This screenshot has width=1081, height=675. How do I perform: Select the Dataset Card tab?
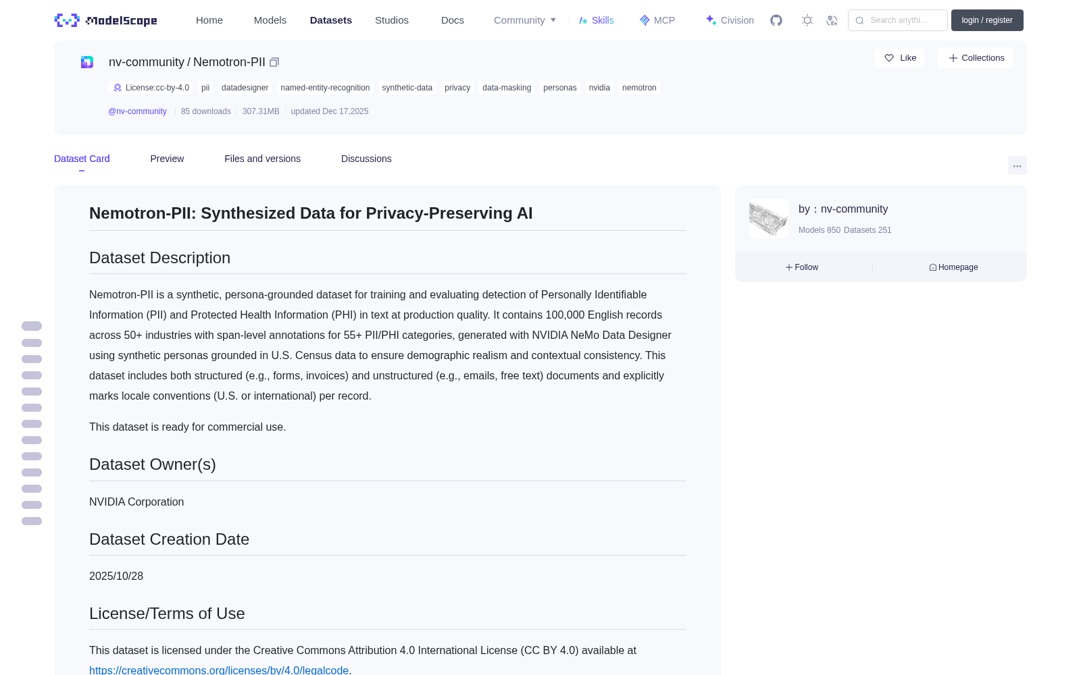click(x=82, y=159)
